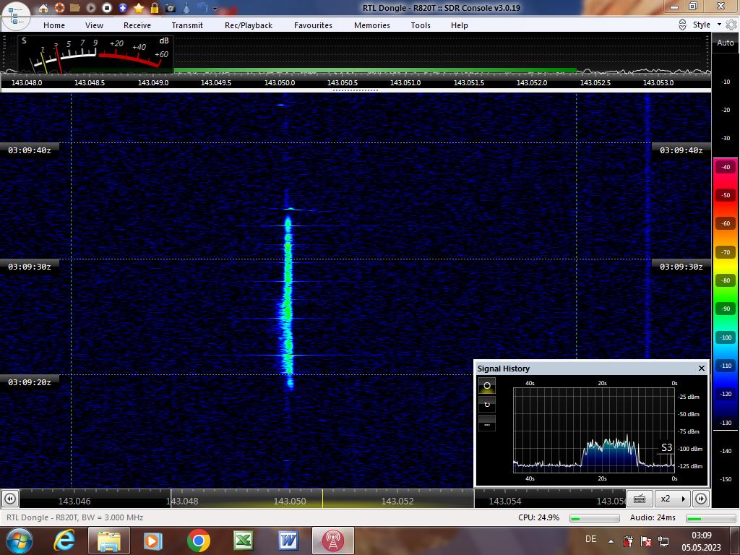Viewport: 740px width, 555px height.
Task: Open the Tools ribbon tab
Action: tap(421, 25)
